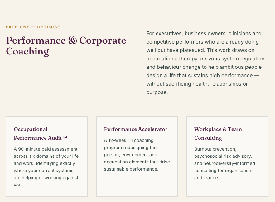
Task: Click the Burnout prevention description text
Action: tap(224, 163)
